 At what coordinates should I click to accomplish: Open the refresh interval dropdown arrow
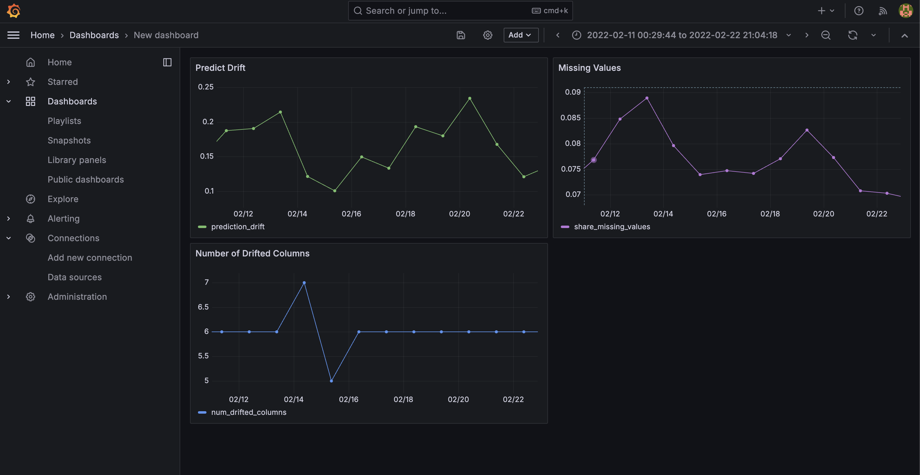pos(873,35)
